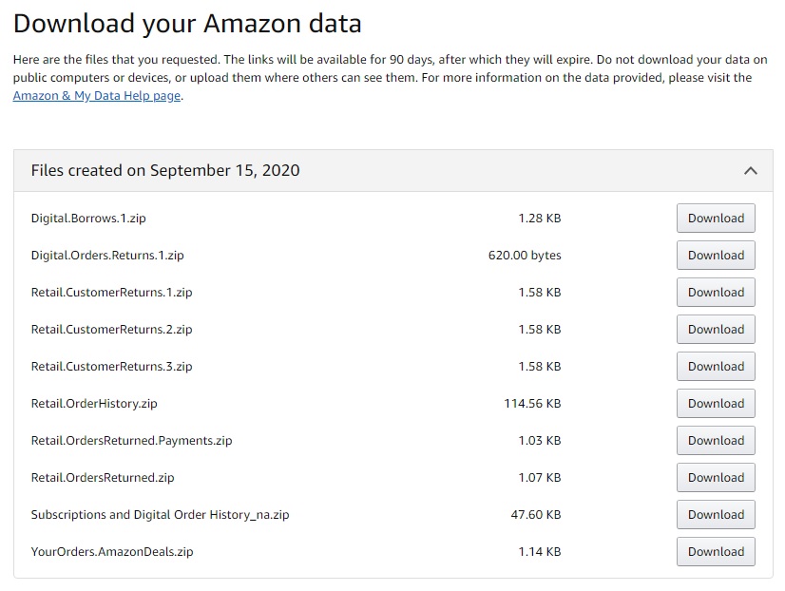Download the YourOrders.AmazonDeals.zip file
Screen dimensions: 785x591
pyautogui.click(x=715, y=551)
